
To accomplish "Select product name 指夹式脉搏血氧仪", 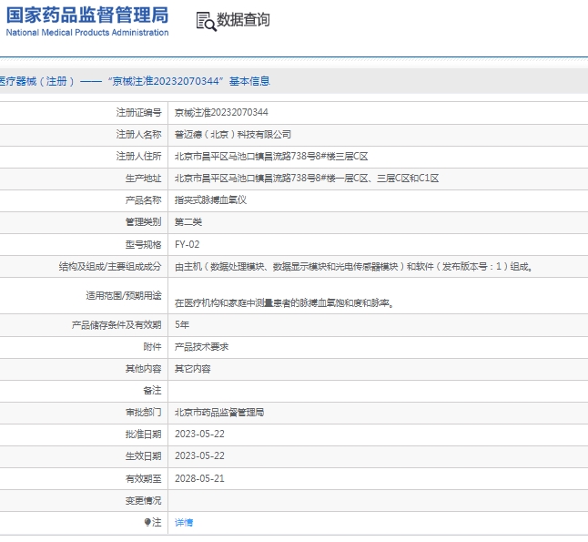I will point(211,200).
